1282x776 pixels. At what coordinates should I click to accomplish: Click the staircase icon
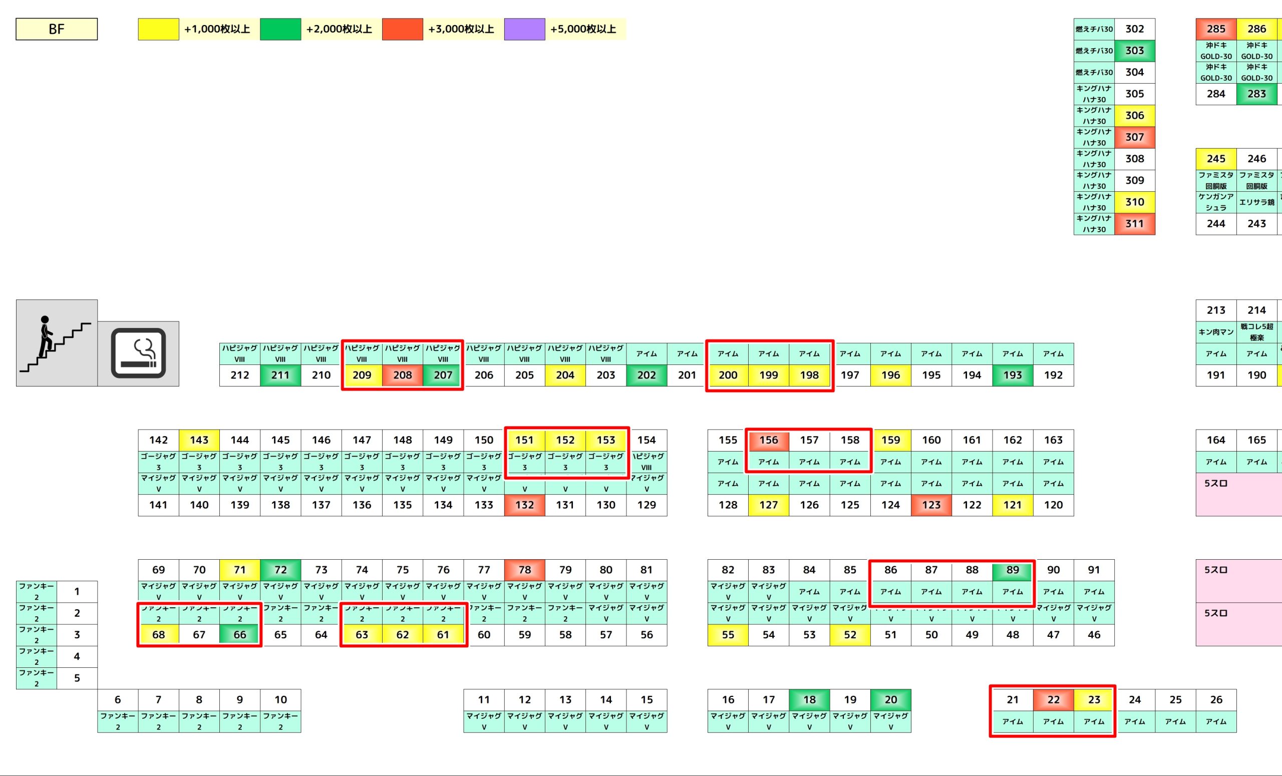[56, 343]
